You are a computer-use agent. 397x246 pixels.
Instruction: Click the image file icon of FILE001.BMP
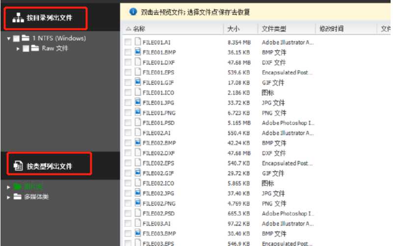pos(137,52)
